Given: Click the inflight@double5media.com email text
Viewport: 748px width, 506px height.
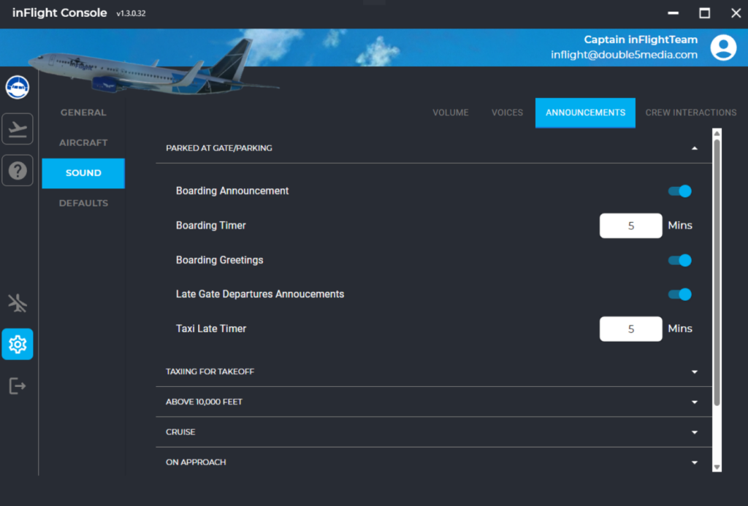Looking at the screenshot, I should pos(624,55).
